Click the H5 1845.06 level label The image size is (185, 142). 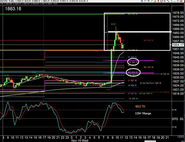pos(132,57)
